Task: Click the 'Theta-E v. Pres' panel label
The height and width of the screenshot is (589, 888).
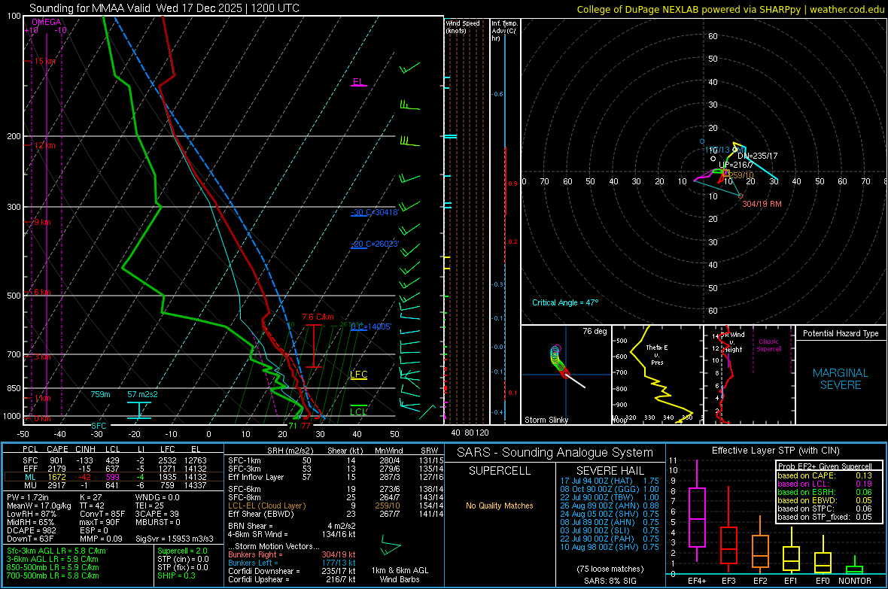Action: click(657, 354)
